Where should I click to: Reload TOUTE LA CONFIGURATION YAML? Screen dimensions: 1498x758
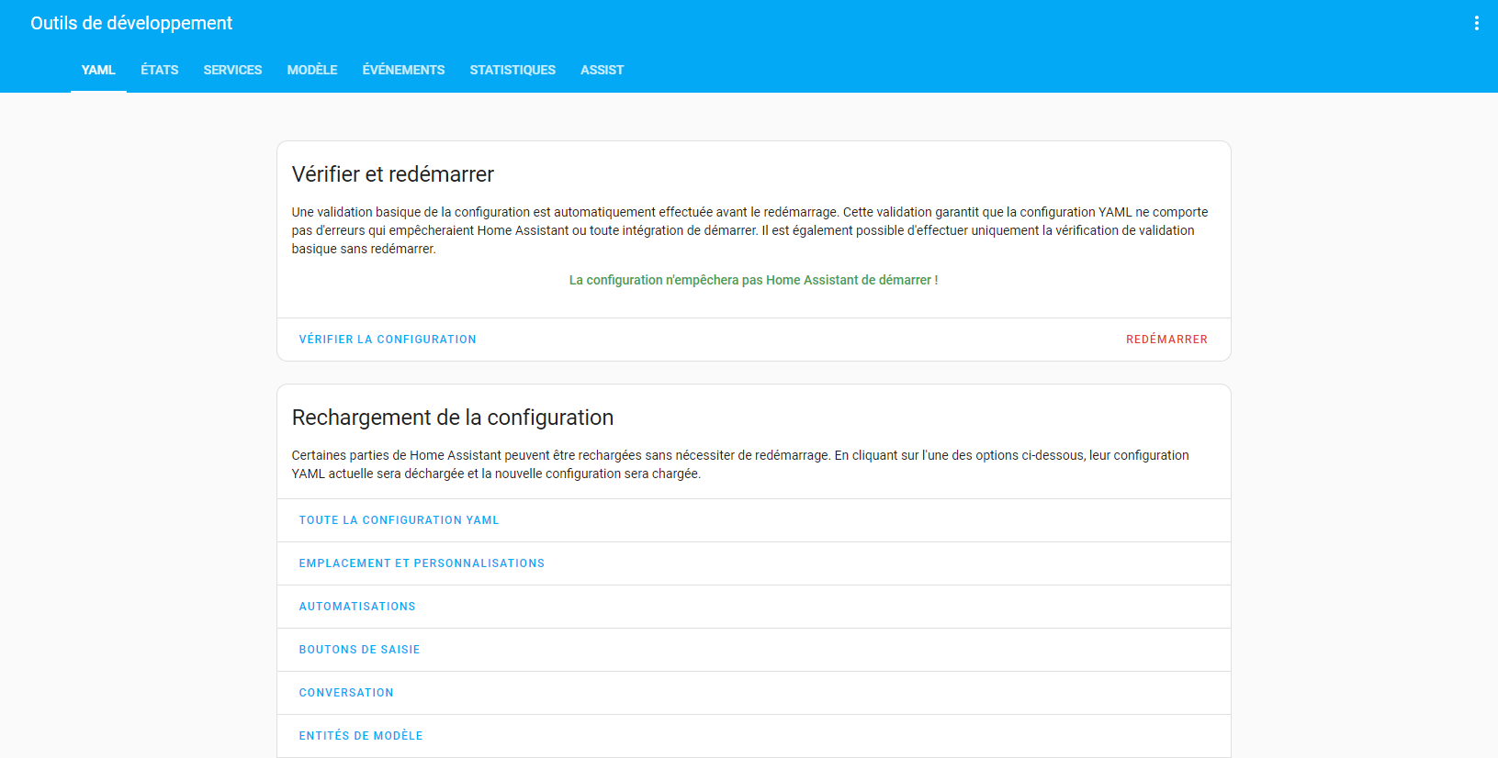[399, 520]
